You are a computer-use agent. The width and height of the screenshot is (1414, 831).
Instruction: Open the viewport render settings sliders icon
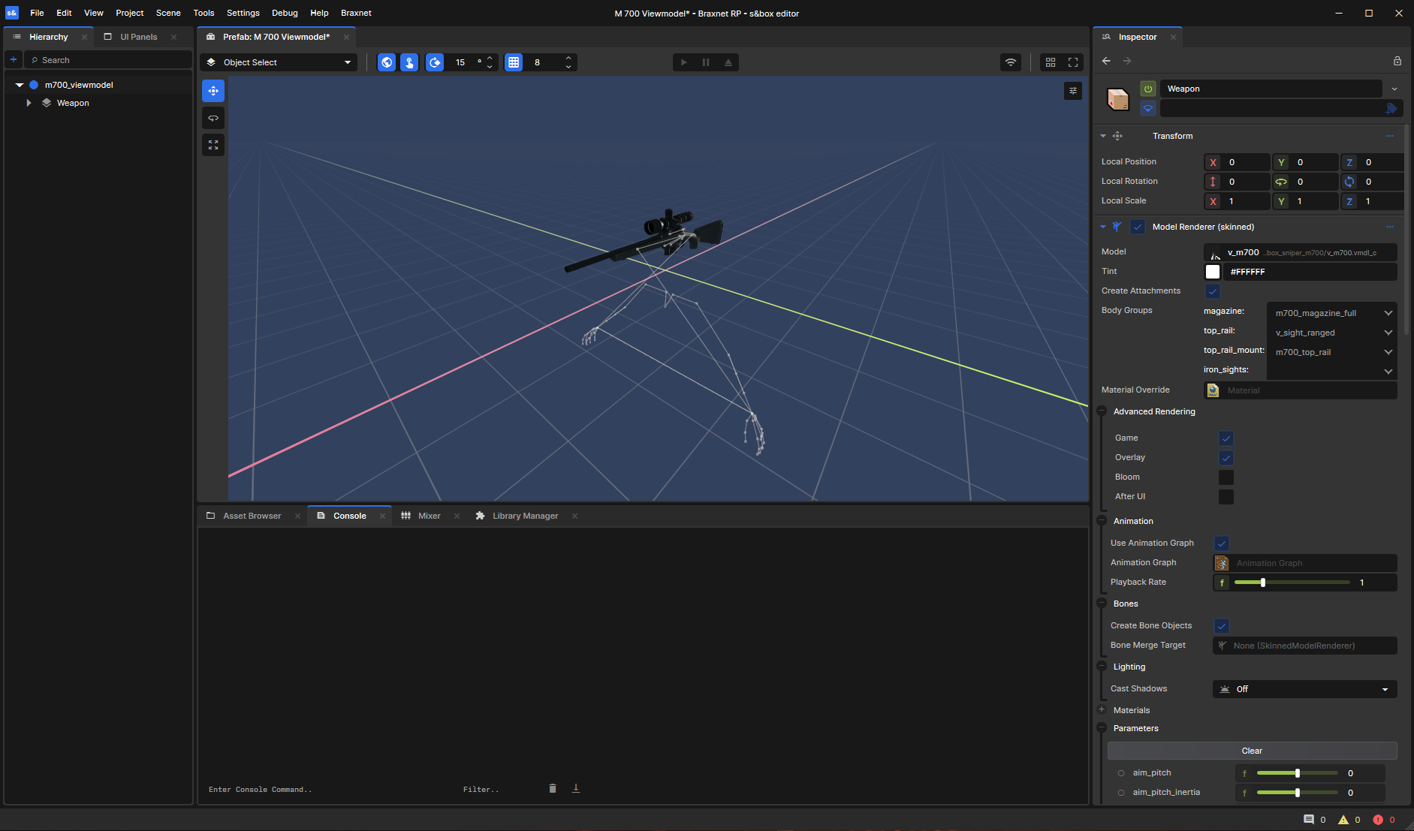1073,90
